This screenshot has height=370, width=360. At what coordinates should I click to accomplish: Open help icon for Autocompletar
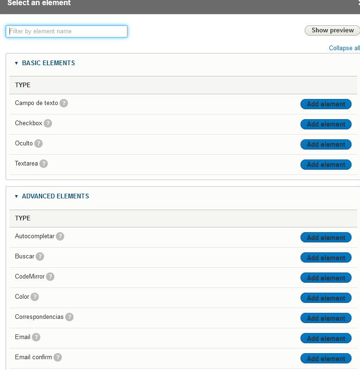point(60,236)
